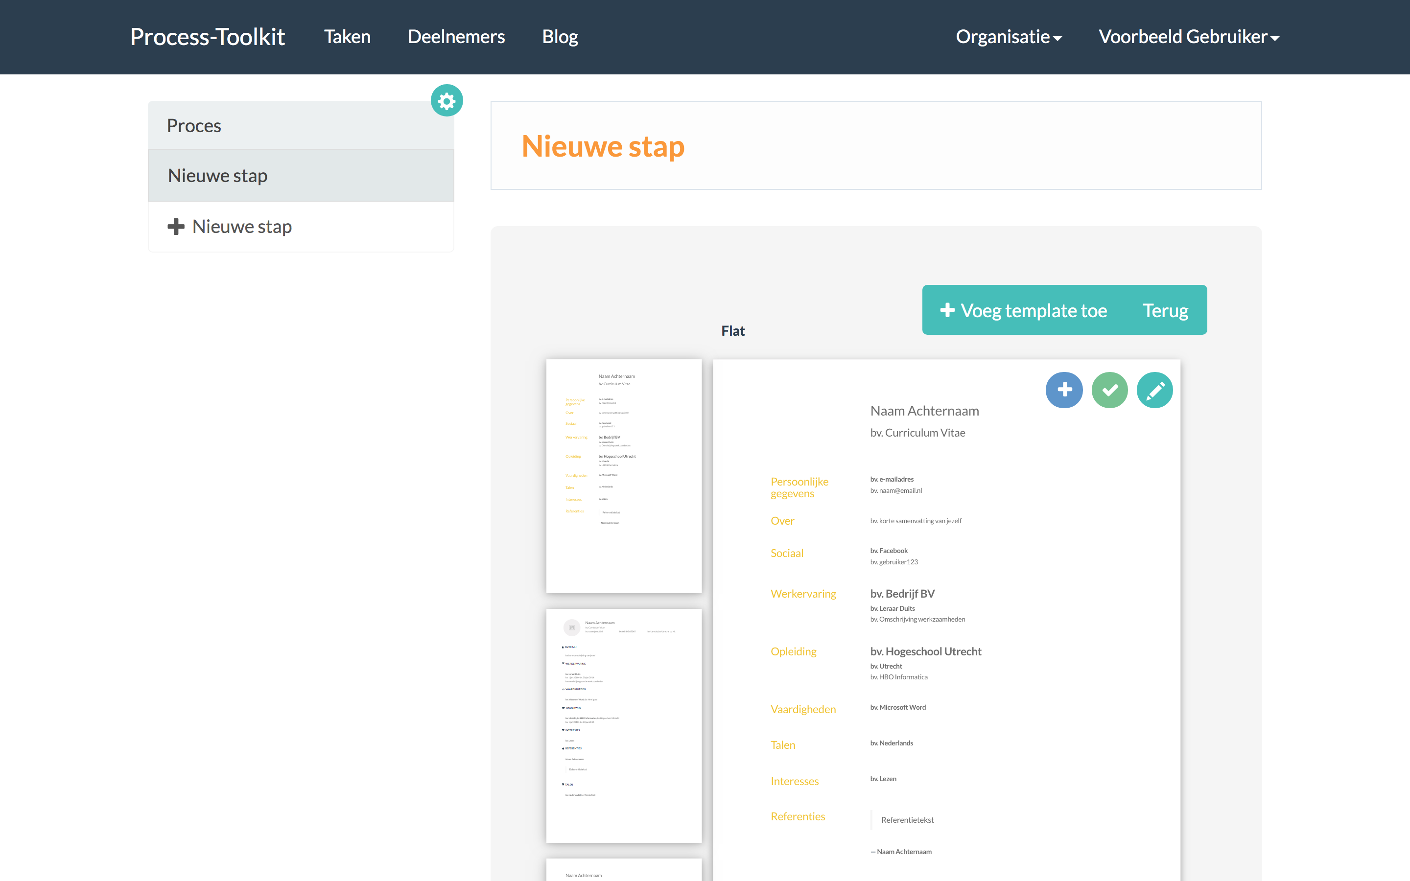Click the teal pencil edit button

[x=1155, y=390]
